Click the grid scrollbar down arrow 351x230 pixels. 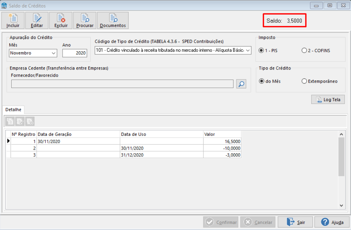341,205
